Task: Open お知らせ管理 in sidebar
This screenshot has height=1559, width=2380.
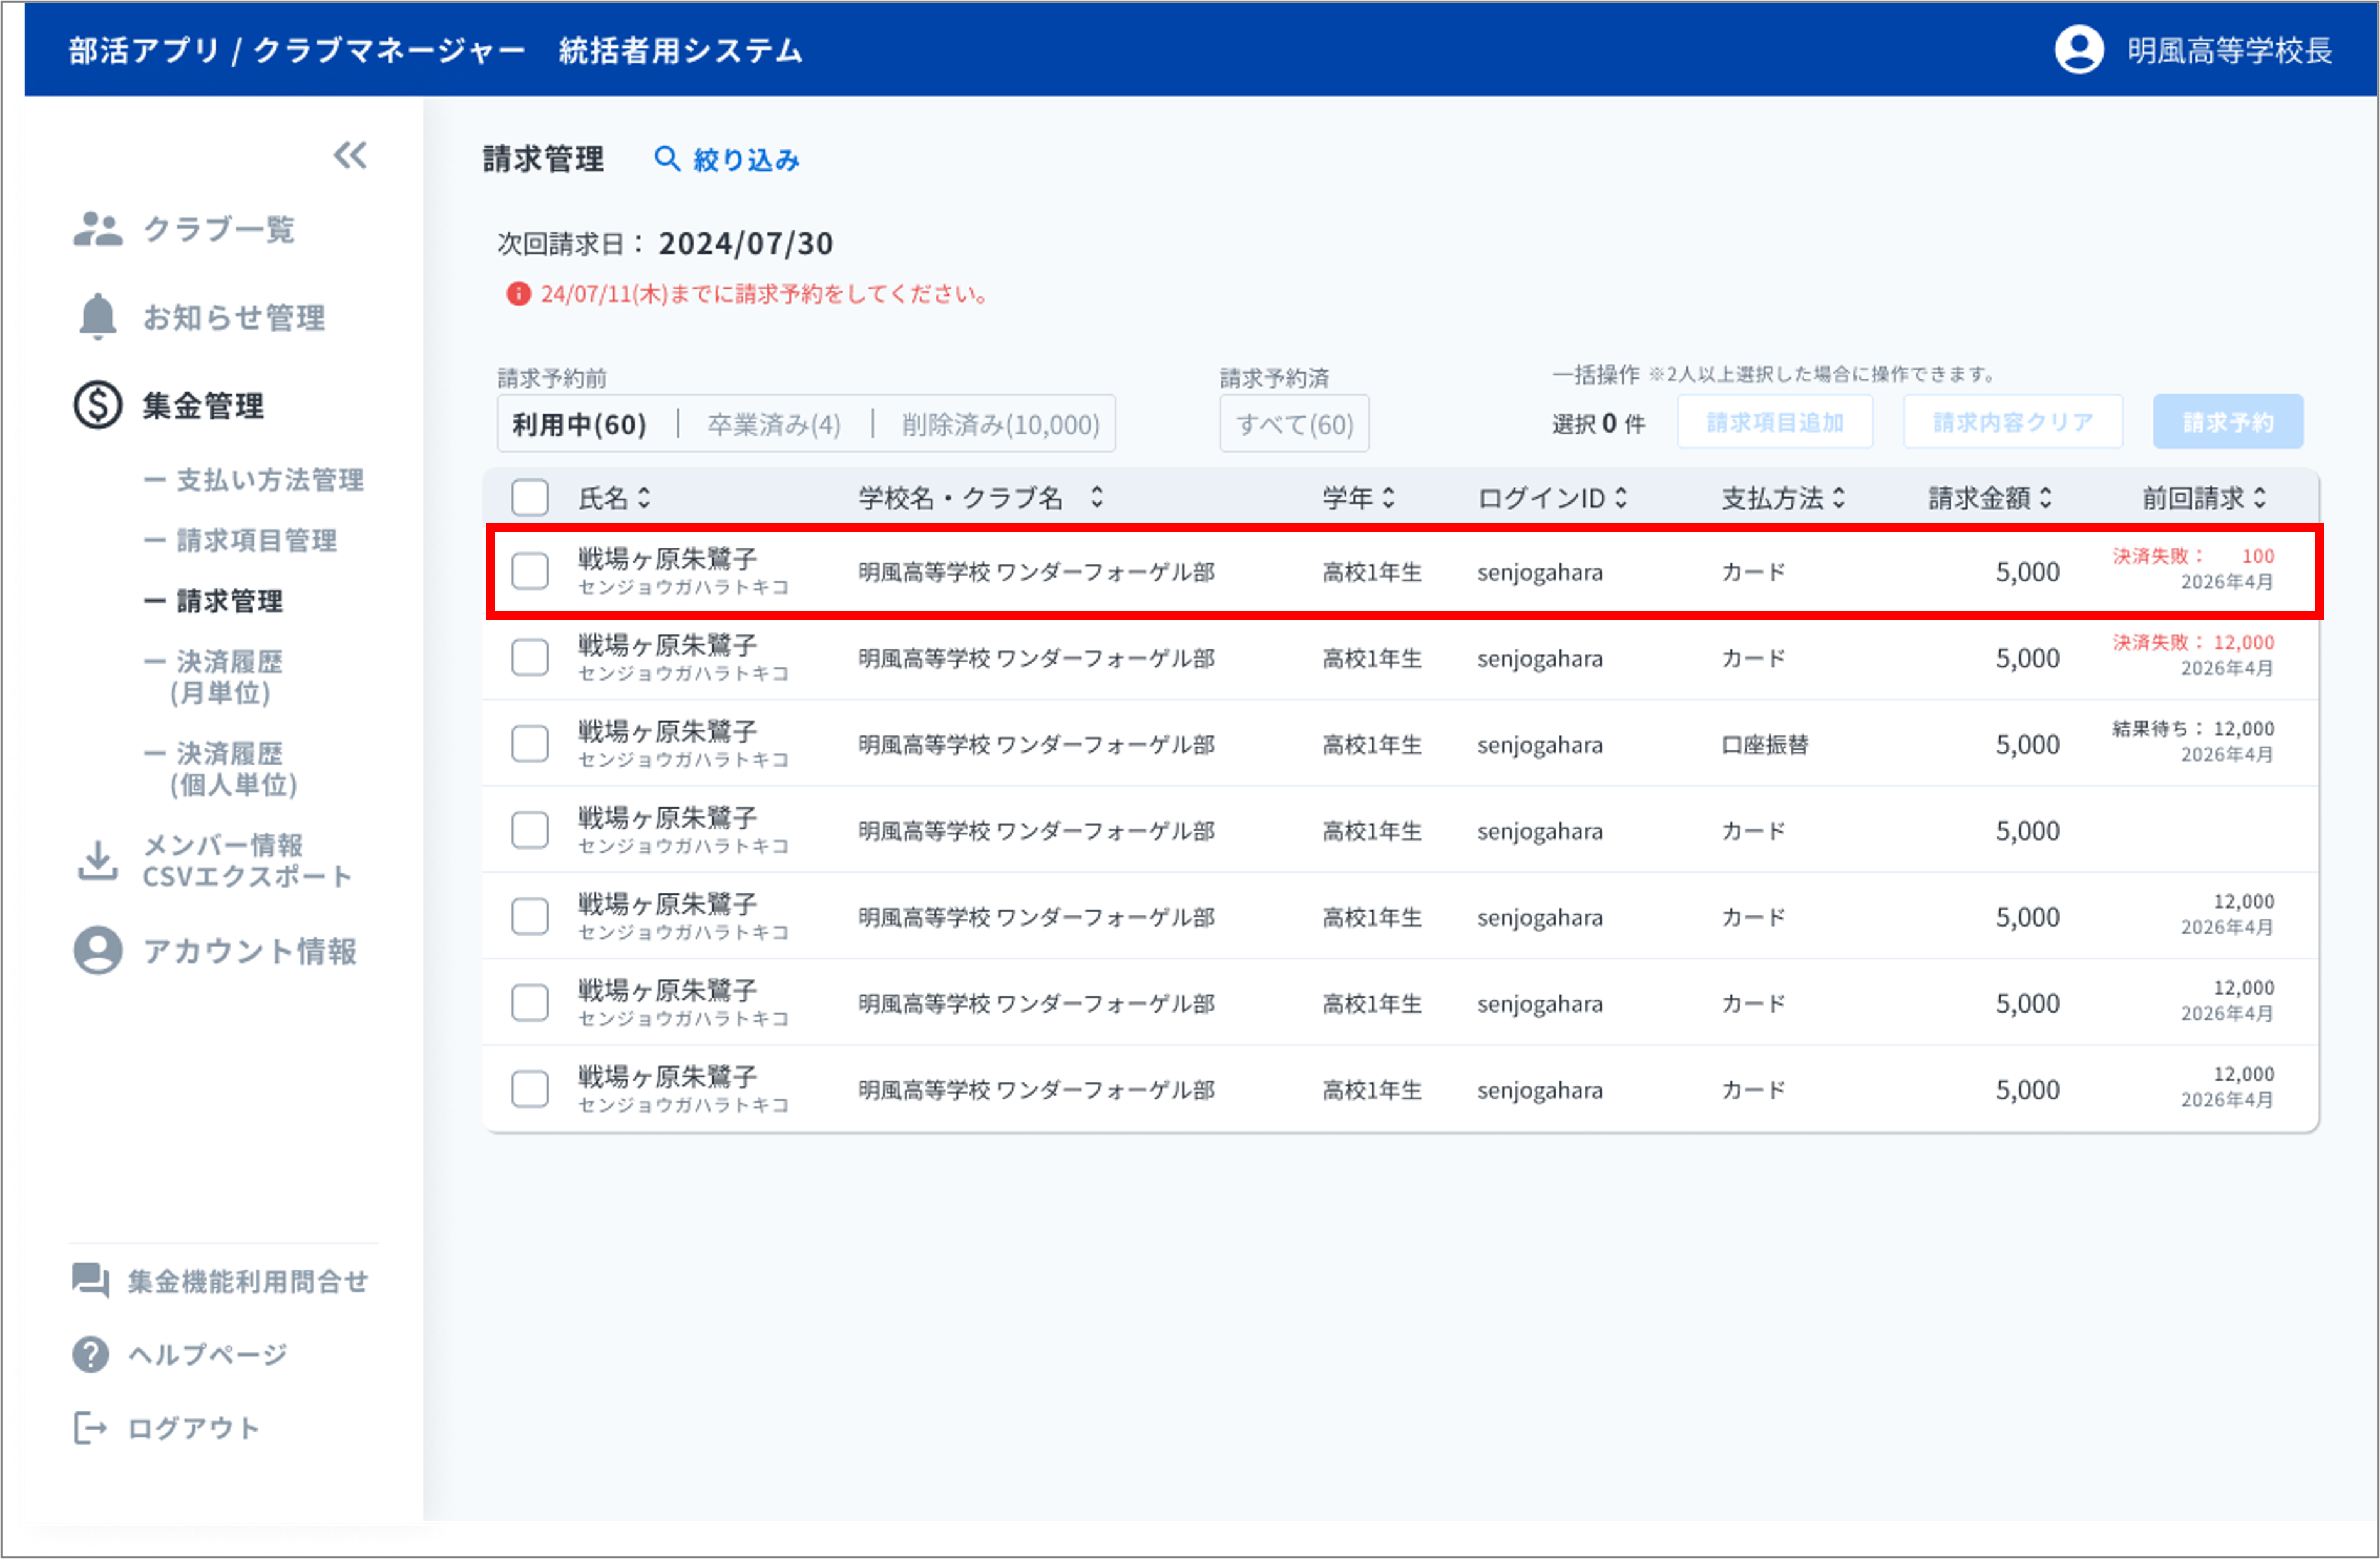Action: (234, 317)
